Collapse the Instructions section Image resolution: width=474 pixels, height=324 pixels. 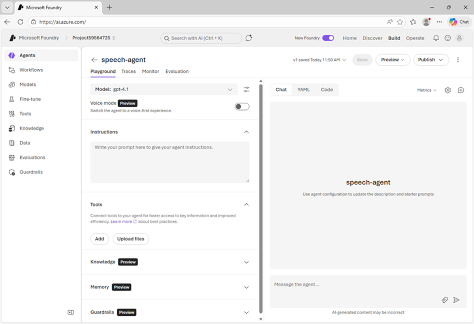tap(246, 132)
